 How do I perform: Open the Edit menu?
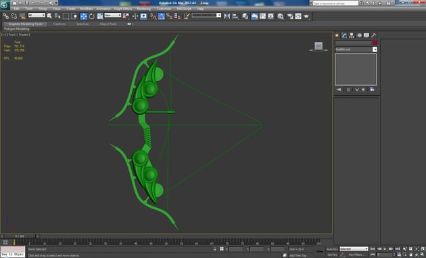click(x=16, y=9)
